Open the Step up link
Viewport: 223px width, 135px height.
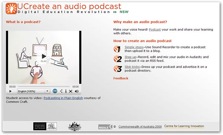click(130, 57)
